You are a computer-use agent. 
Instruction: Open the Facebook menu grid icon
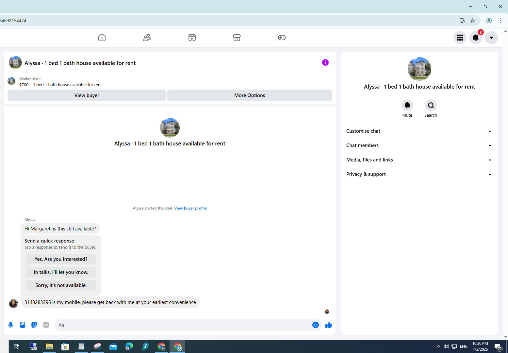click(460, 38)
